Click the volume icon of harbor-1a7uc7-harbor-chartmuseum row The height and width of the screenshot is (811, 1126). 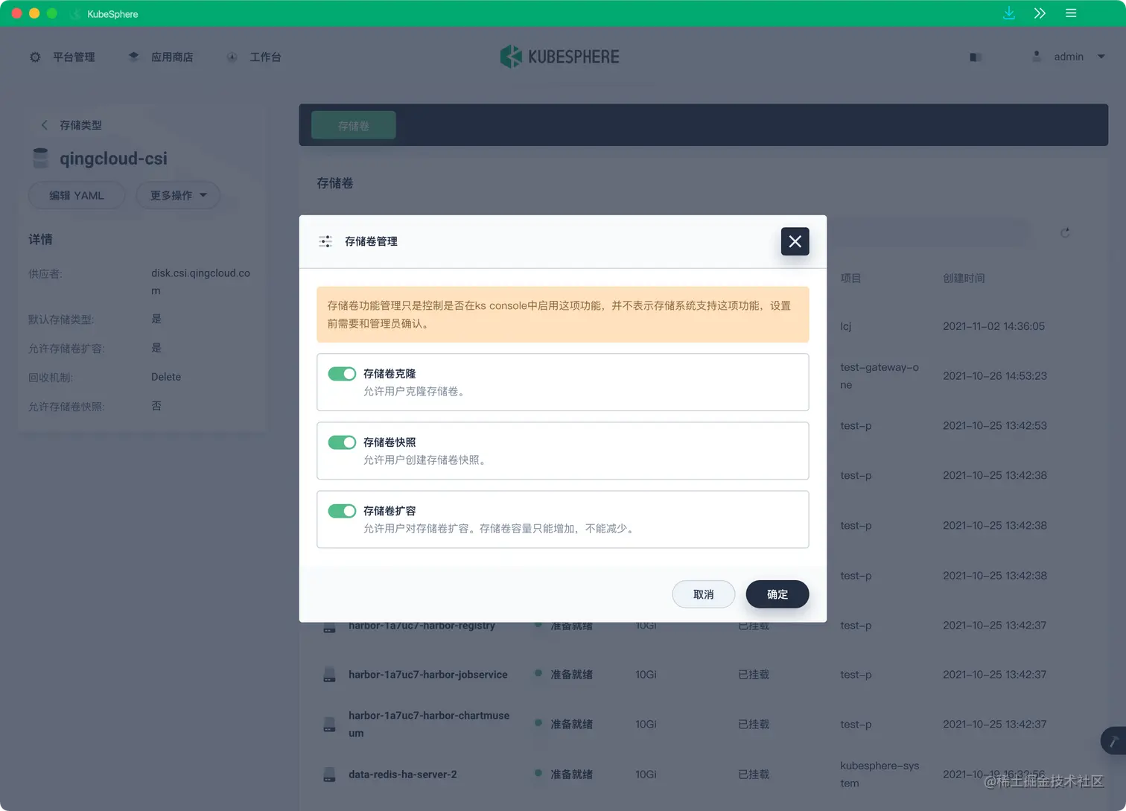pyautogui.click(x=329, y=724)
